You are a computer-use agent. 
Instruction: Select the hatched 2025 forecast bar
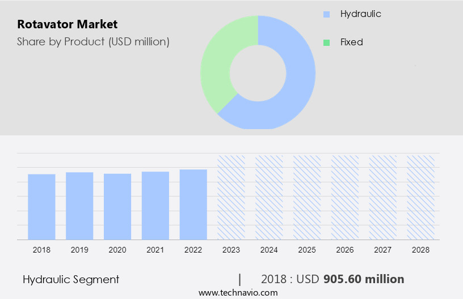(307, 197)
